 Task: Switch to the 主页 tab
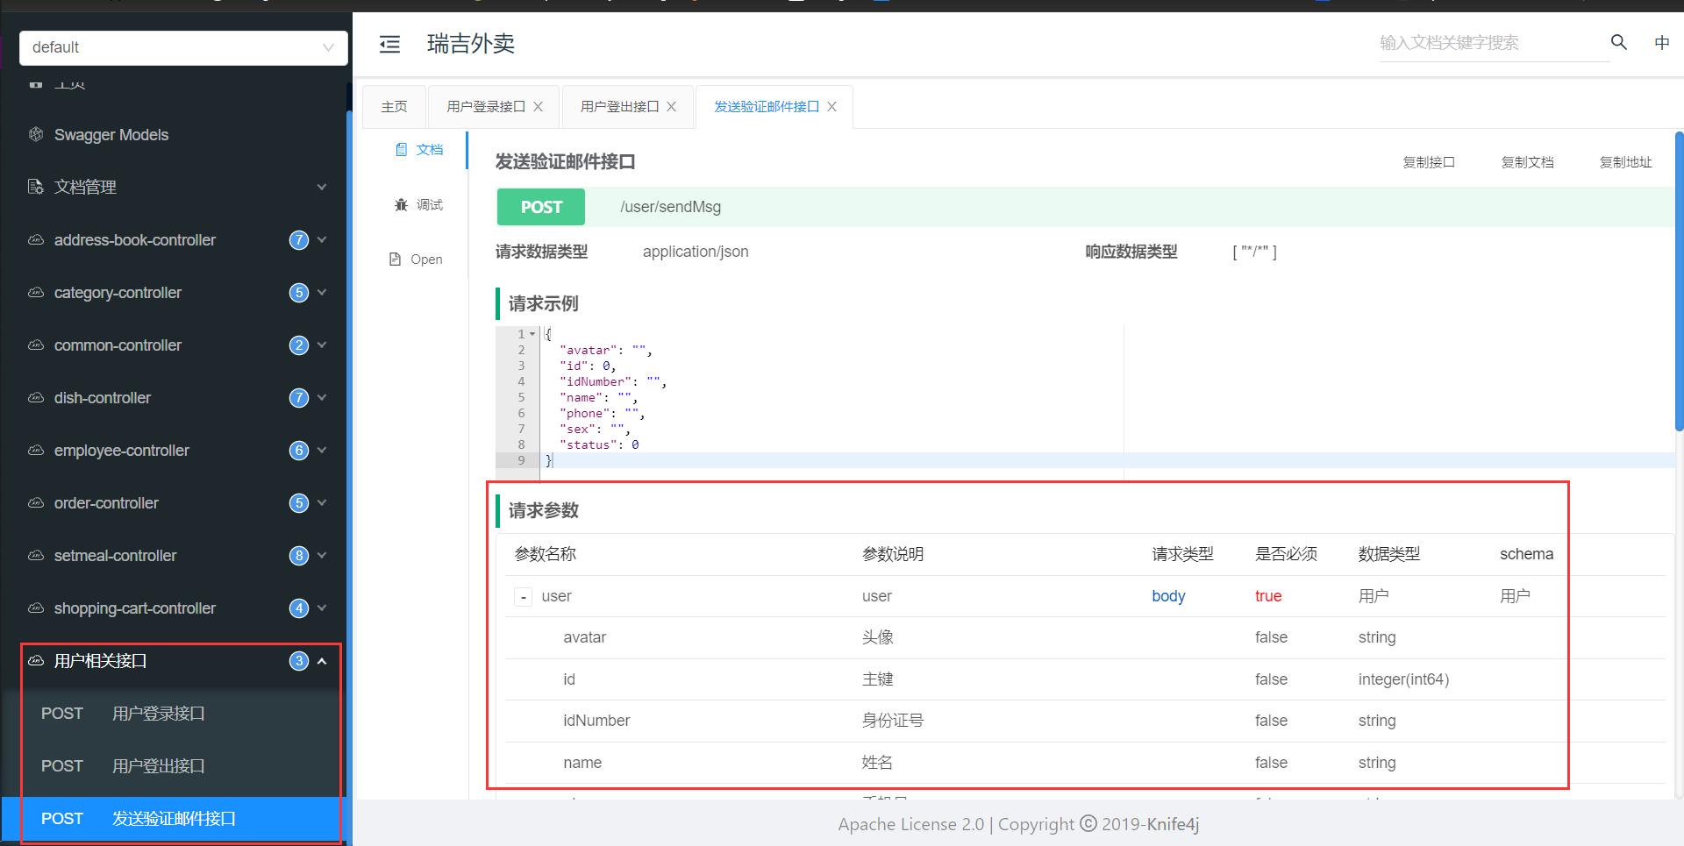pos(394,106)
